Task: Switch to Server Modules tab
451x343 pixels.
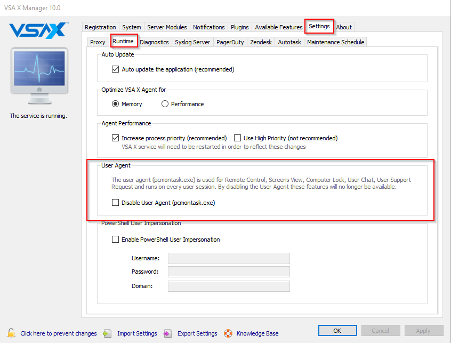Action: coord(167,27)
